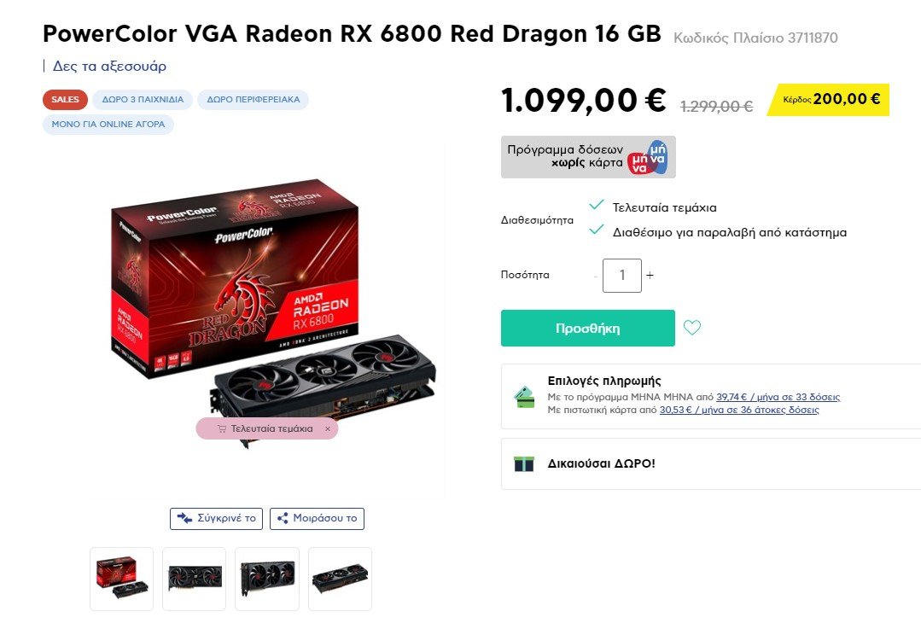Expand the Δικαιούσαι ΔΩΡΟ panel

click(x=711, y=463)
